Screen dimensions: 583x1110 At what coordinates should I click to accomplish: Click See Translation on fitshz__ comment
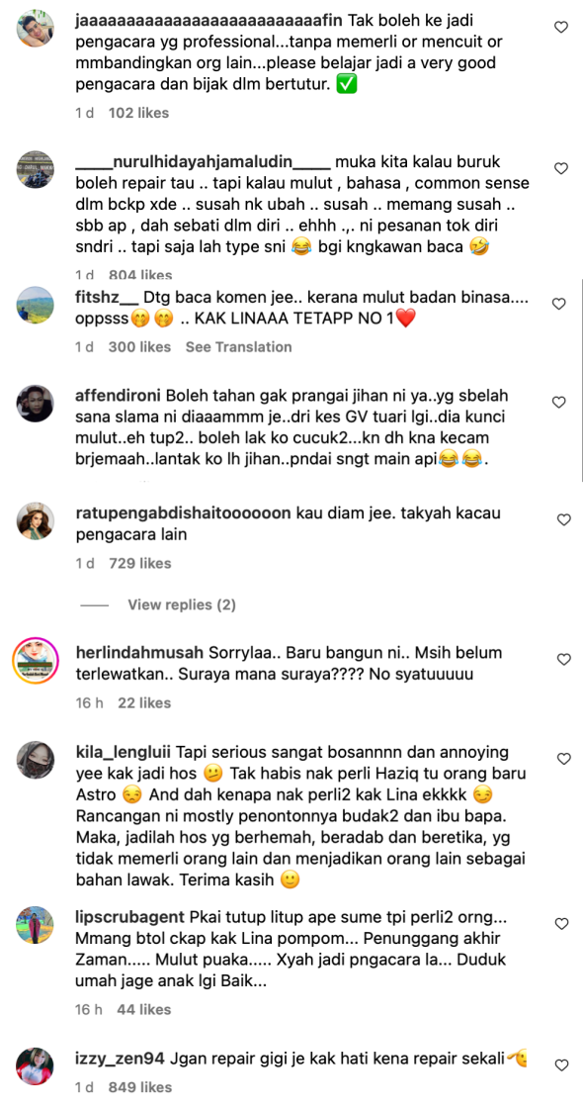(x=238, y=347)
